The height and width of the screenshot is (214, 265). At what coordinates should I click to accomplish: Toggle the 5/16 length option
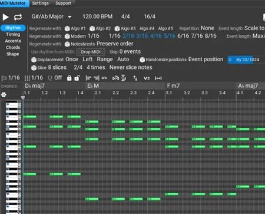coord(170,36)
